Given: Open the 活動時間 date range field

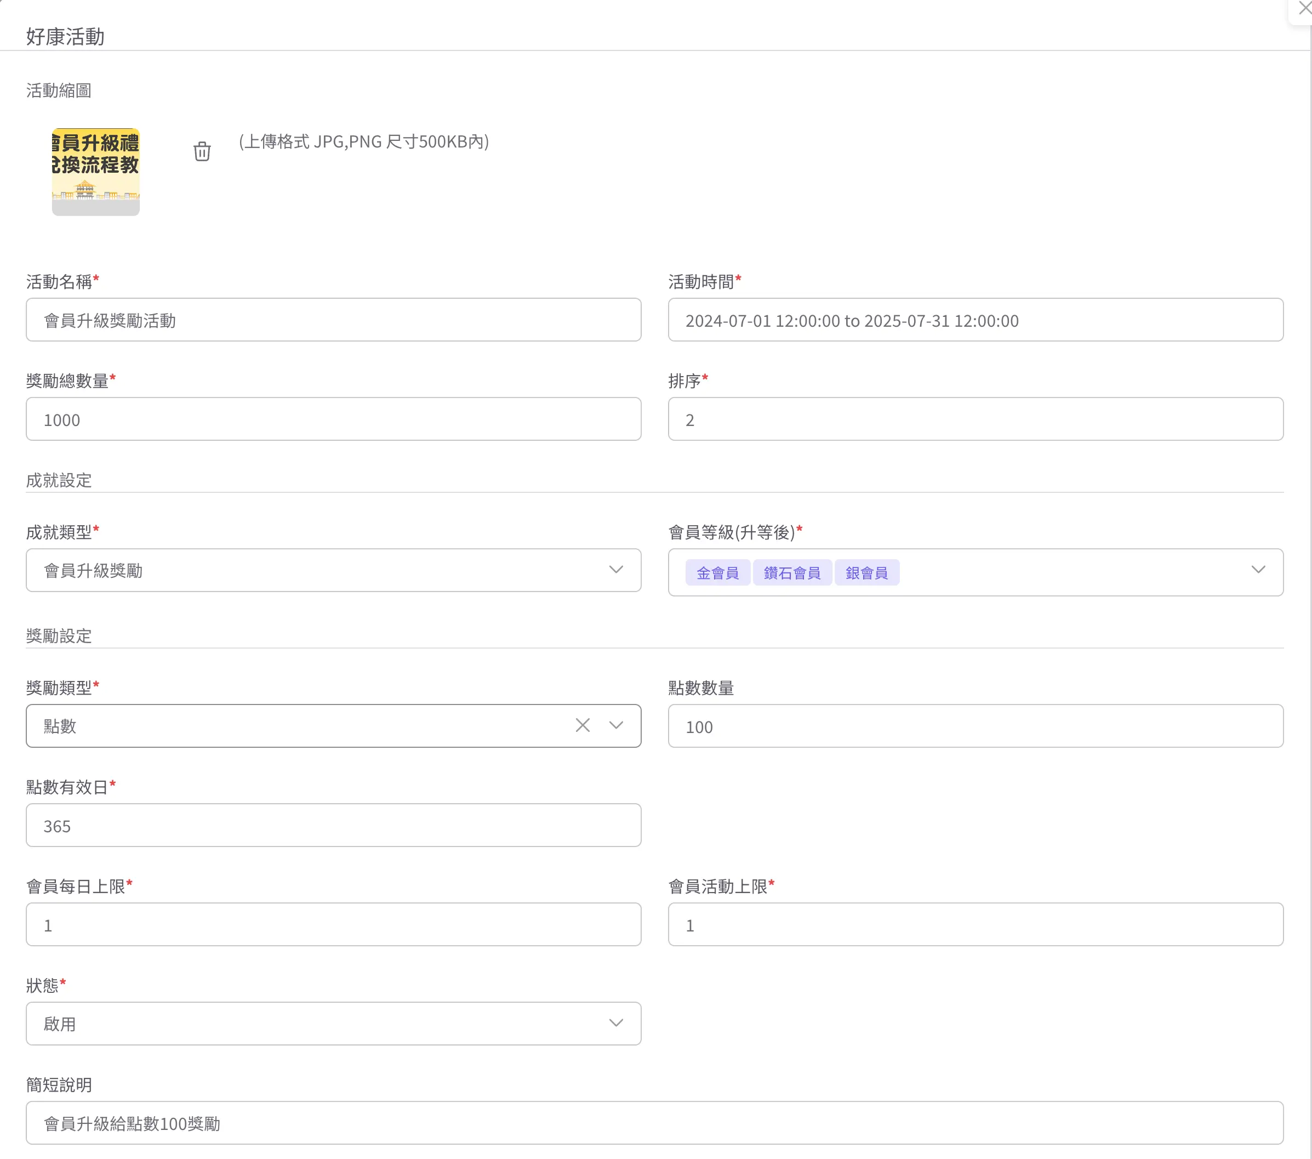Looking at the screenshot, I should 975,320.
